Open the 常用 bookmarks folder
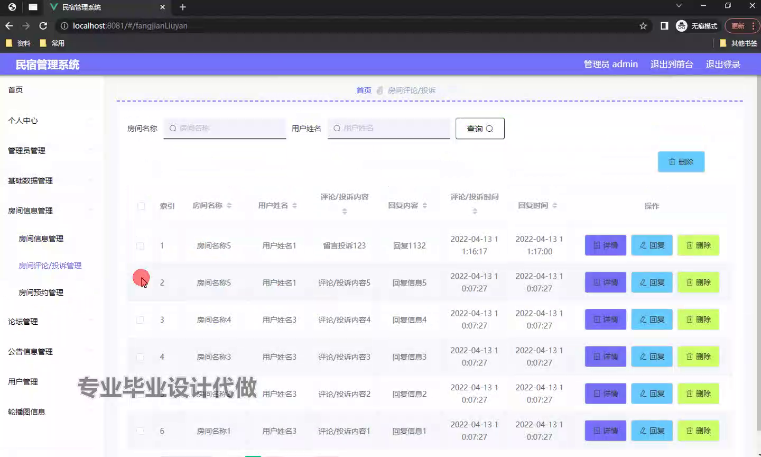761x457 pixels. coord(52,43)
